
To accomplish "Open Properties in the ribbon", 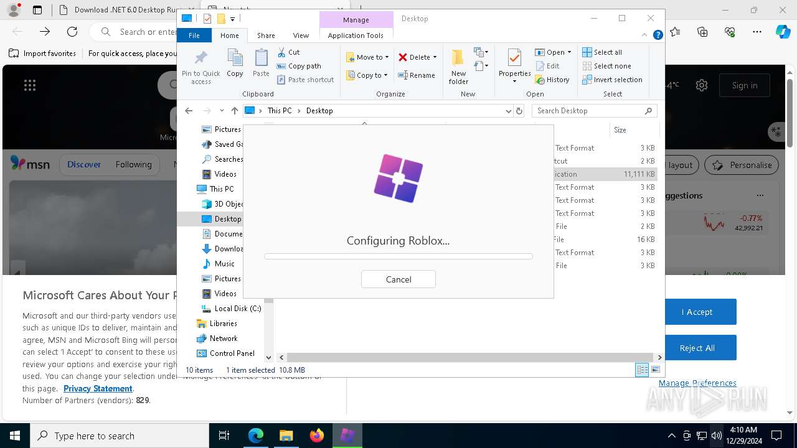I will click(x=514, y=65).
